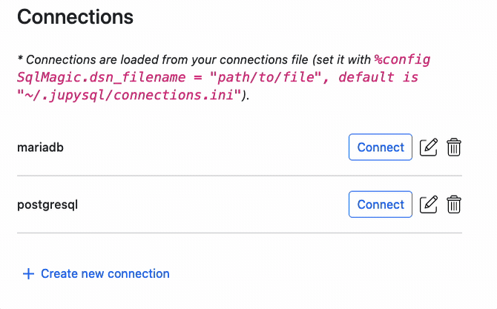Click the divider line below mariadb row
Image resolution: width=497 pixels, height=309 pixels.
(239, 176)
